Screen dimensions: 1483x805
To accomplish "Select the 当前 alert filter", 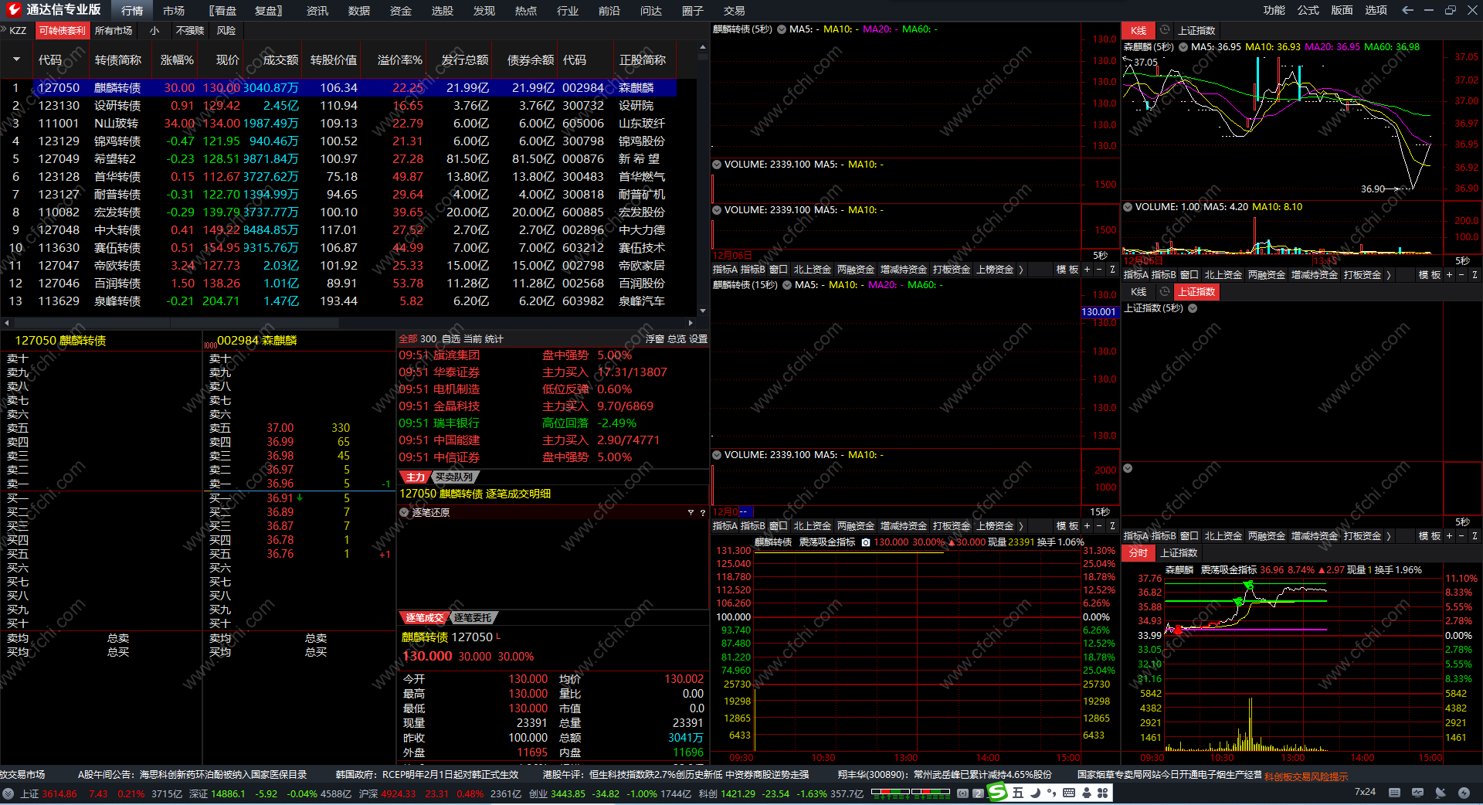I will pos(473,339).
